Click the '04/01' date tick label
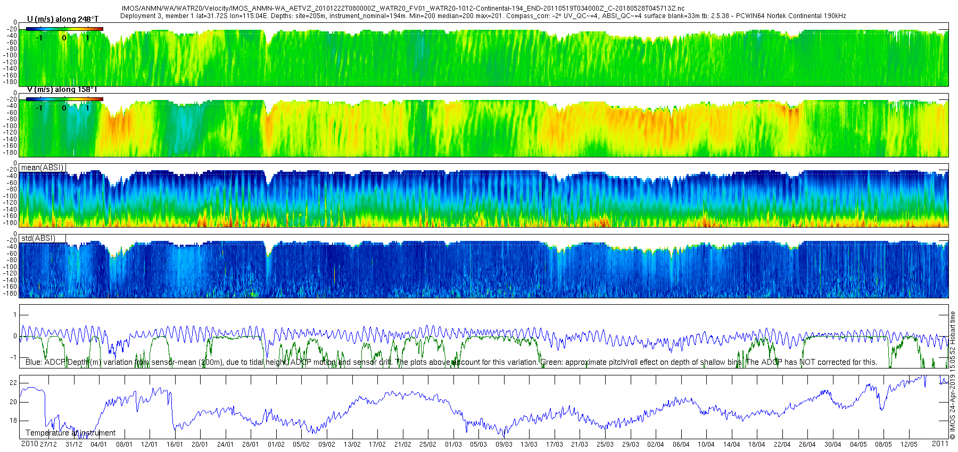The image size is (958, 452). click(x=98, y=445)
